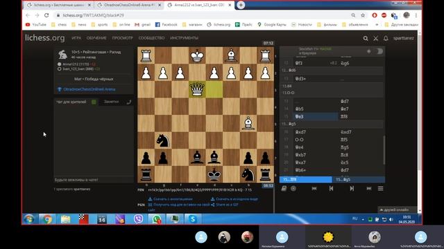Click Share as a GIF link

click(225, 205)
